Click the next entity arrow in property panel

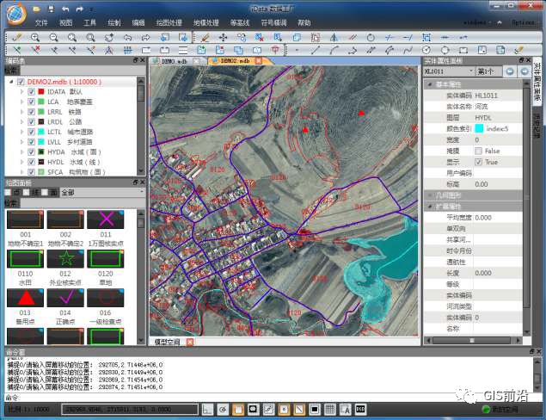coord(523,71)
